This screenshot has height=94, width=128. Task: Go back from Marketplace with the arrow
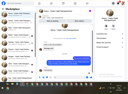pyautogui.click(x=3, y=9)
